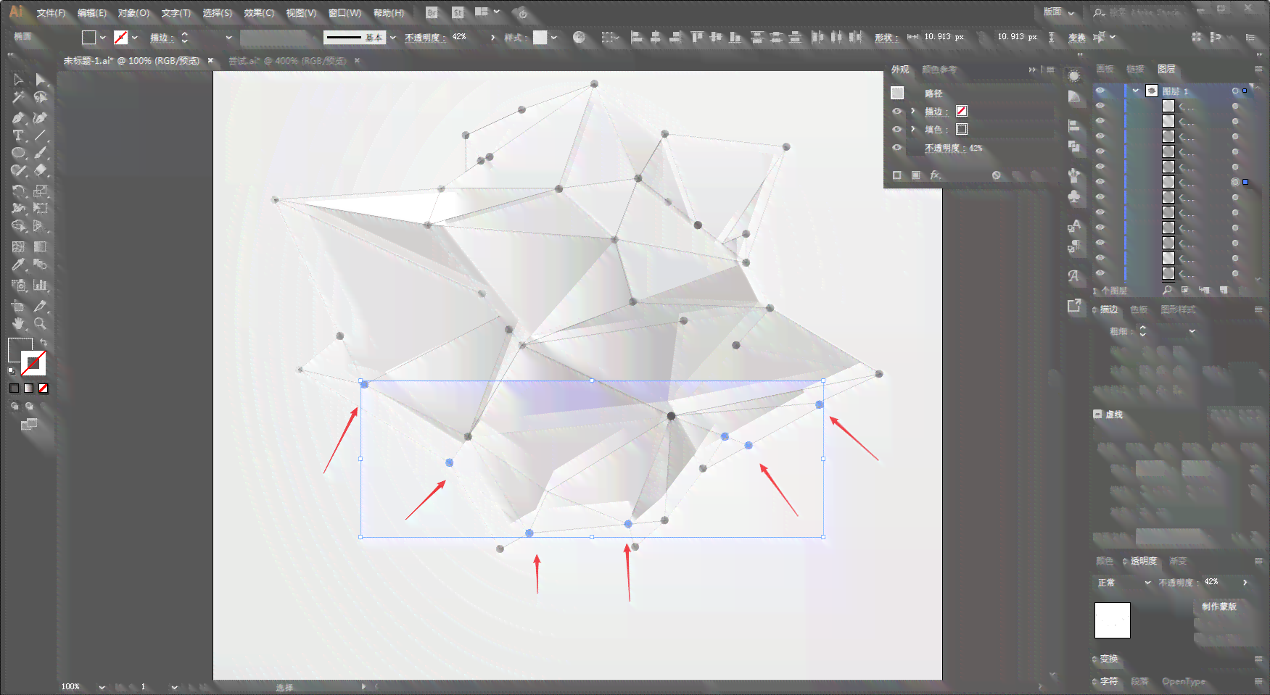Switch to the 尝试.ai document tab
1270x695 pixels.
(288, 61)
